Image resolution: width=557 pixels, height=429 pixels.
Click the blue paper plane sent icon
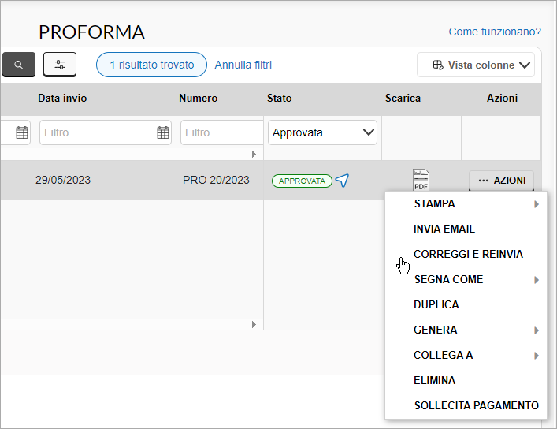coord(342,181)
